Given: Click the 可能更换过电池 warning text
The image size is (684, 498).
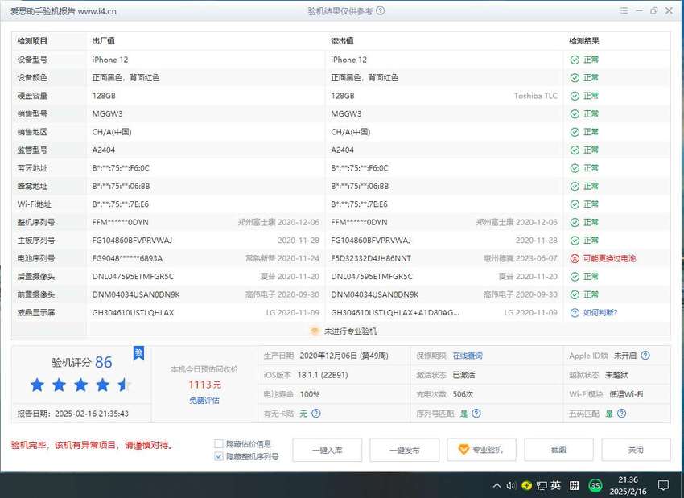Looking at the screenshot, I should point(609,258).
